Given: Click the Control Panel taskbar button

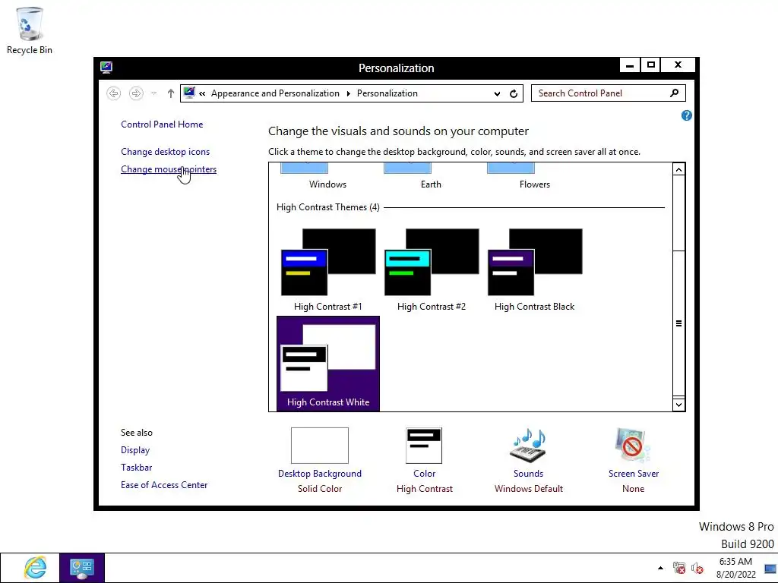Looking at the screenshot, I should click(x=82, y=568).
